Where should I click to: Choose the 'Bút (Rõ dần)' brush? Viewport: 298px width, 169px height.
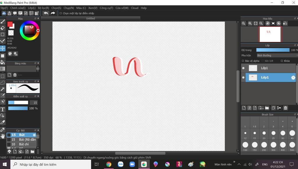(22, 140)
